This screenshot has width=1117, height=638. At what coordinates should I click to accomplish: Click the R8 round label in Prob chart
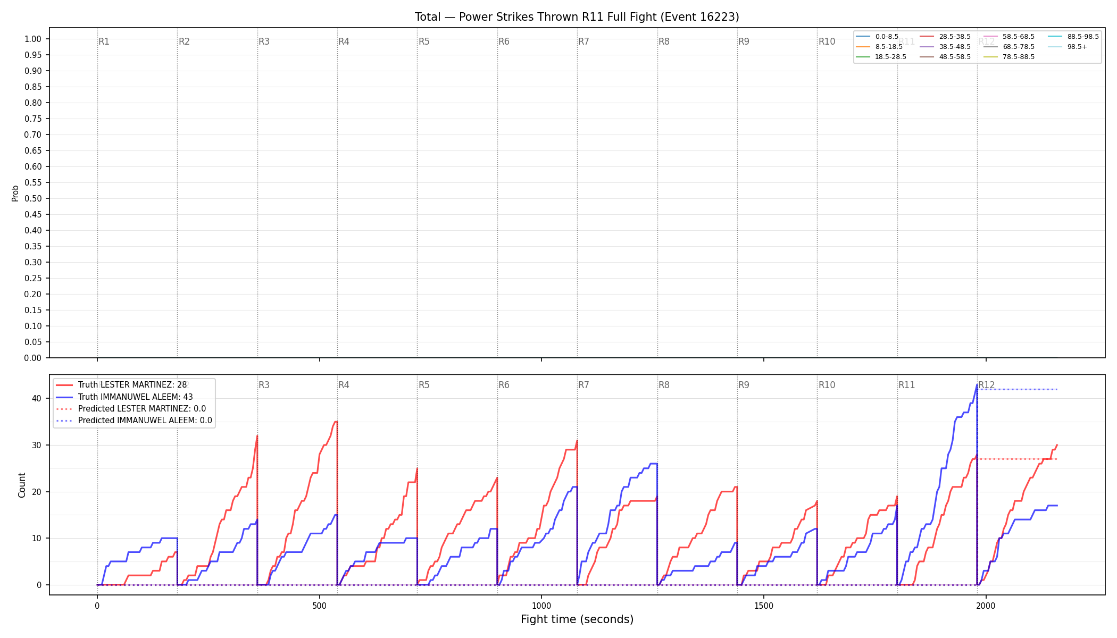664,41
